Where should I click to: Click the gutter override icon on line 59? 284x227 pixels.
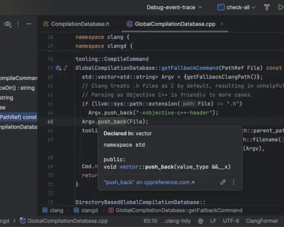pyautogui.click(x=58, y=68)
